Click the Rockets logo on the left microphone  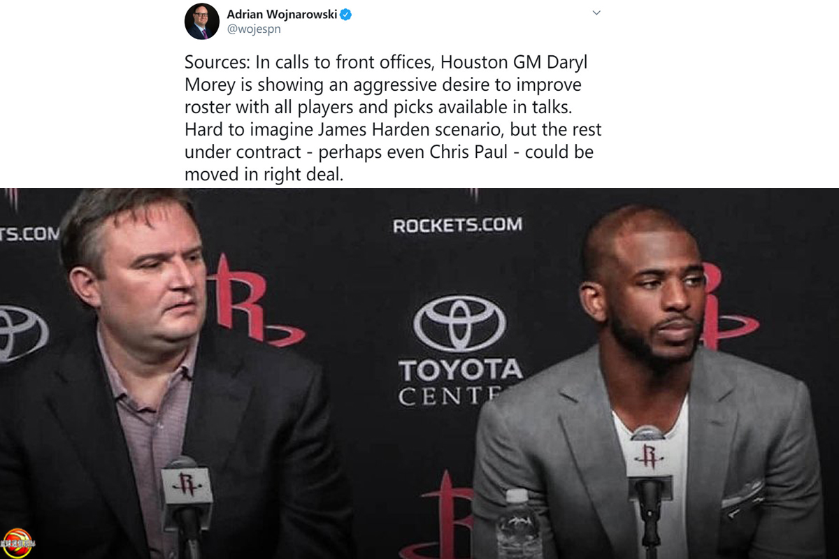pos(187,484)
